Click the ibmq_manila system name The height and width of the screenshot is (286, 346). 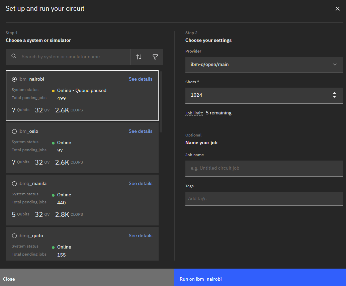[32, 183]
